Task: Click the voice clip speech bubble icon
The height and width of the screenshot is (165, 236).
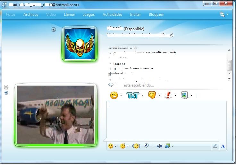Action: coord(146,146)
